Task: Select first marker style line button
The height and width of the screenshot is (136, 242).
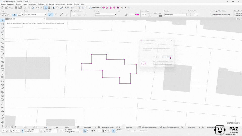Action: tap(50, 15)
